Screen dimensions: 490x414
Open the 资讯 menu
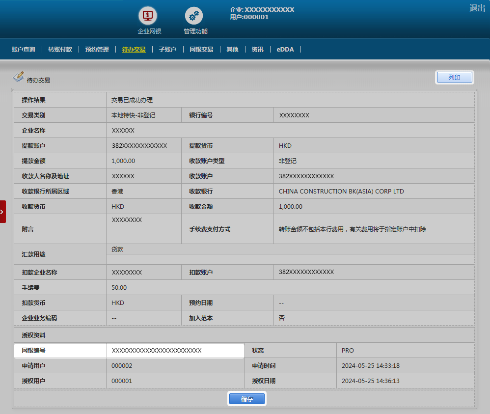(x=257, y=50)
